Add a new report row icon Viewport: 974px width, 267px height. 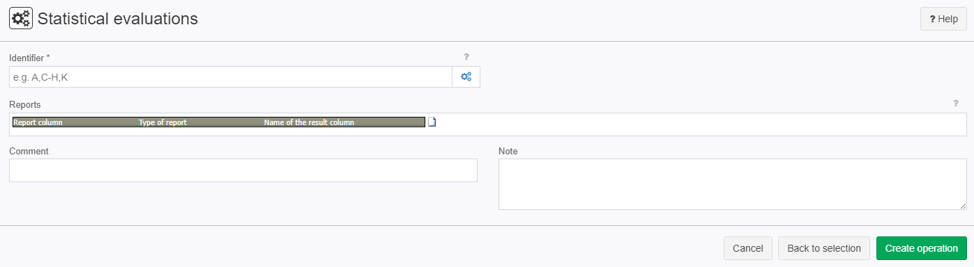click(432, 122)
